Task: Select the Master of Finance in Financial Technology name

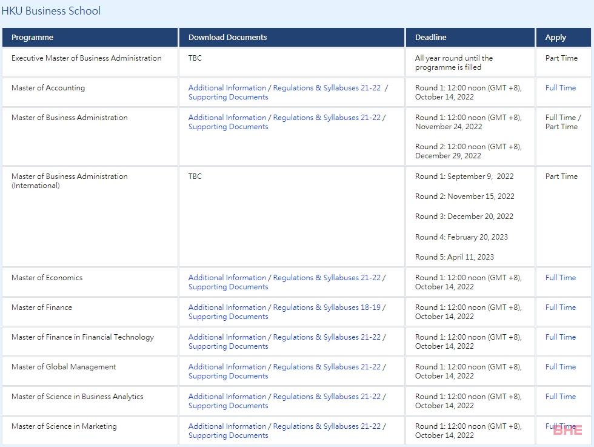Action: 82,337
